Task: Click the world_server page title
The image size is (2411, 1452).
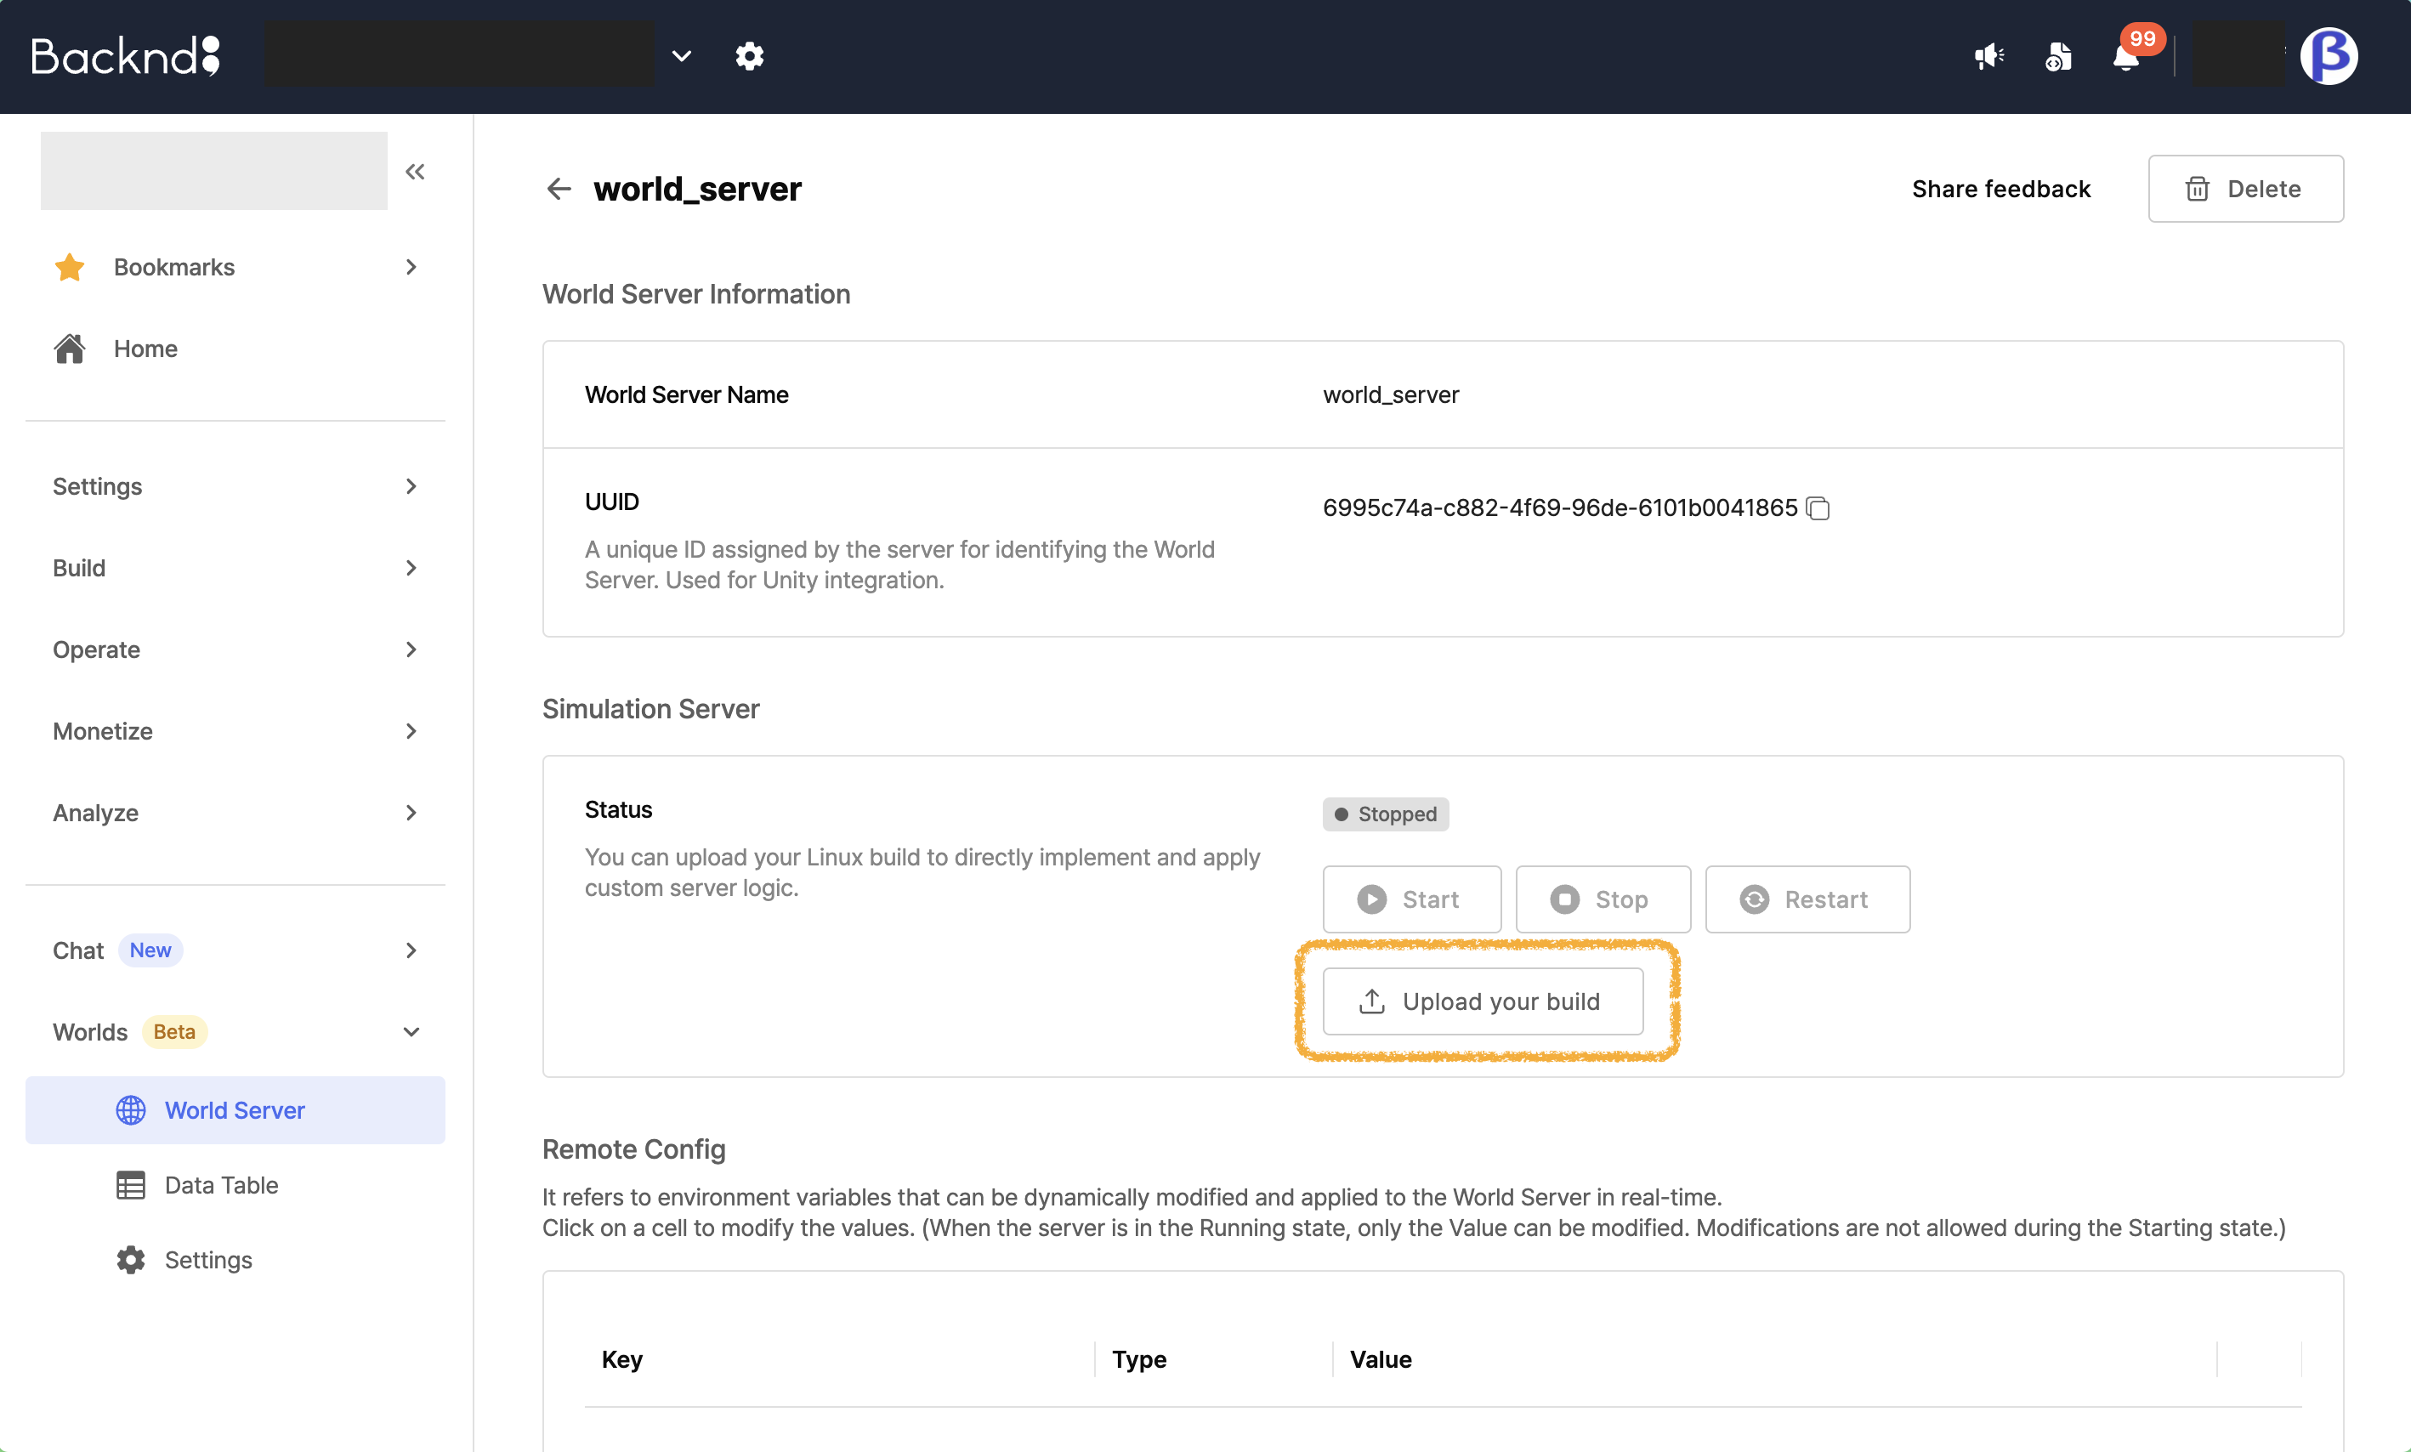Action: 698,188
